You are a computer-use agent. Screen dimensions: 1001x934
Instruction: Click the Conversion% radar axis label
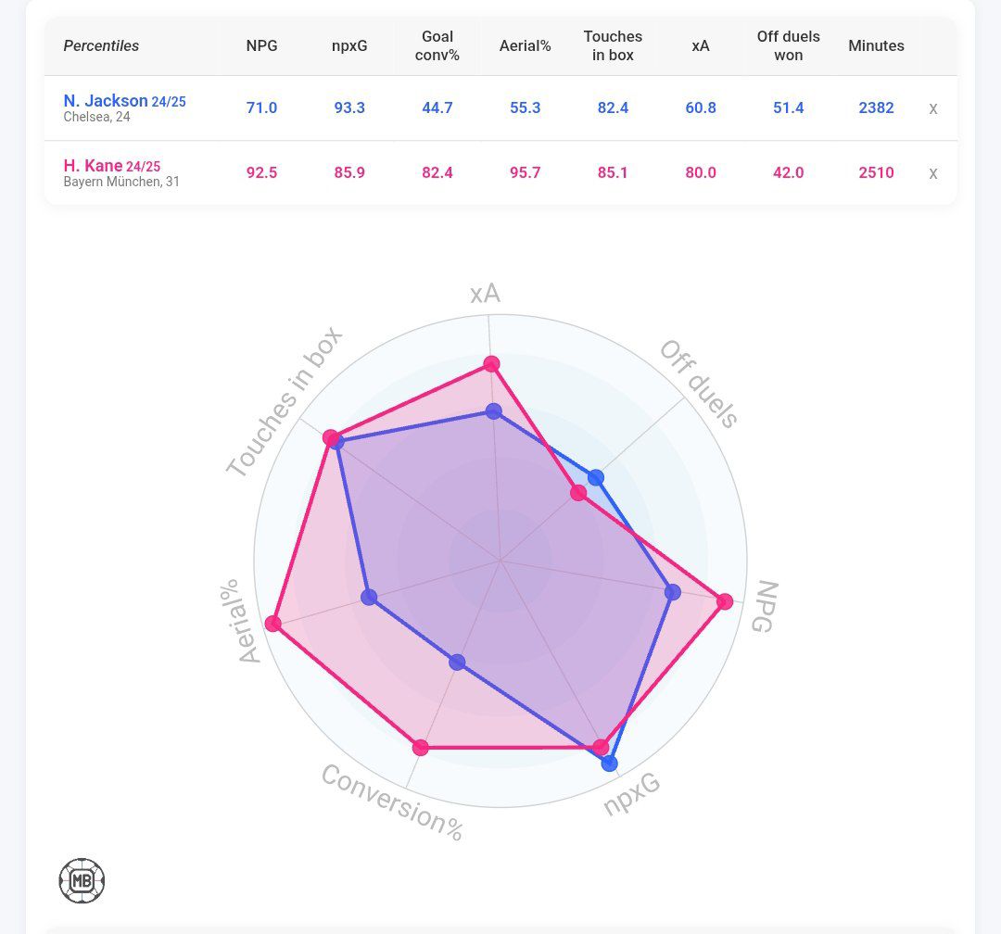(x=392, y=802)
